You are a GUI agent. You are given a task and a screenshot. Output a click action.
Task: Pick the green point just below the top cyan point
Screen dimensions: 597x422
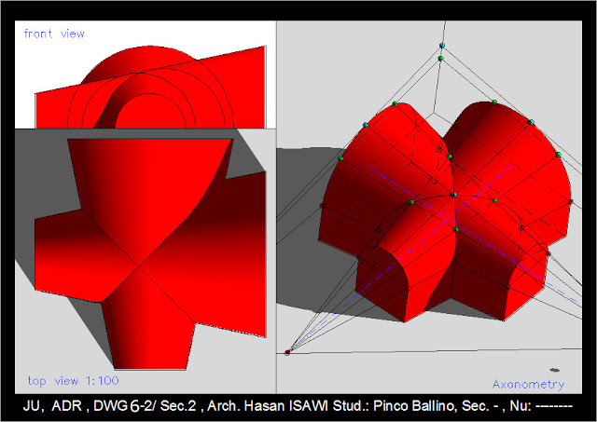pyautogui.click(x=441, y=59)
